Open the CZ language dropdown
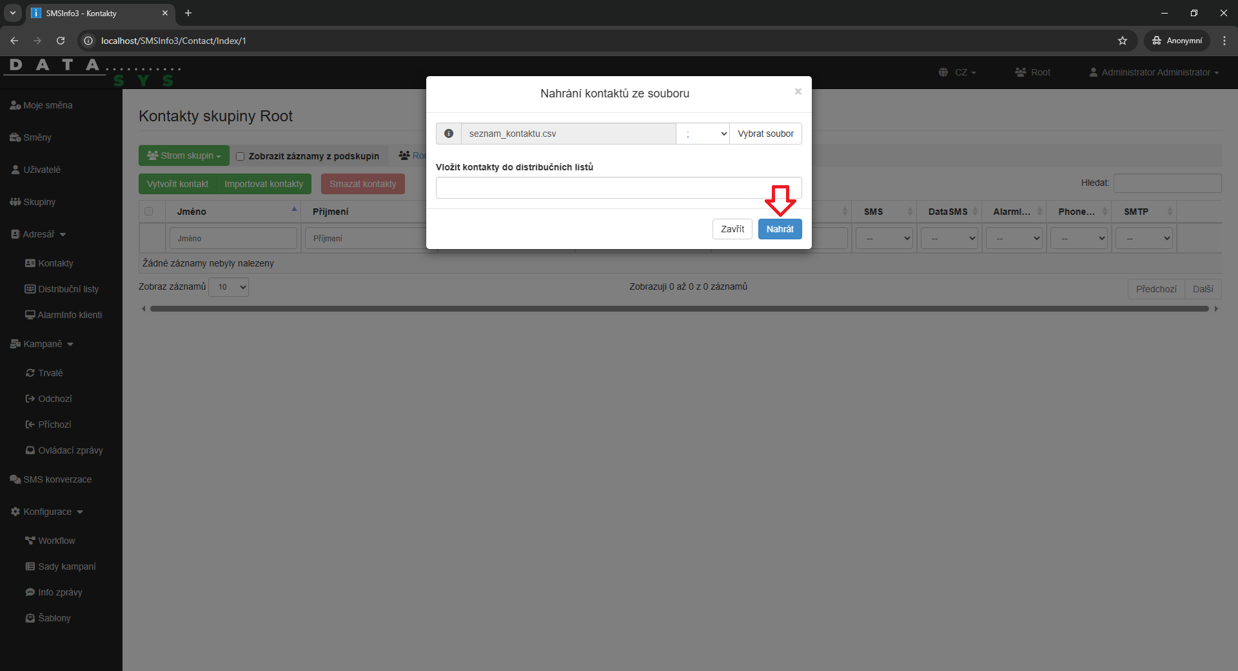 (958, 72)
